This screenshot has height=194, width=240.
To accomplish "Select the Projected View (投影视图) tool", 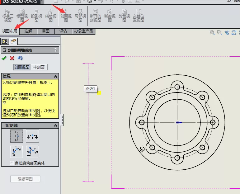I will point(36,16).
